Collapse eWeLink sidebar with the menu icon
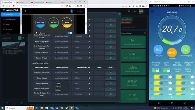195x110 pixels. 25,11
